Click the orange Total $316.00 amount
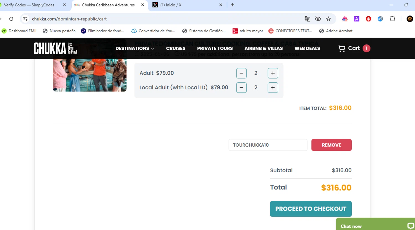 [x=336, y=188]
